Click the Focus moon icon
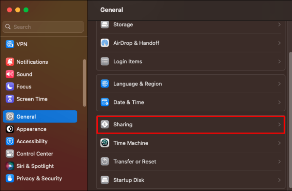This screenshot has width=292, height=191. click(x=10, y=87)
